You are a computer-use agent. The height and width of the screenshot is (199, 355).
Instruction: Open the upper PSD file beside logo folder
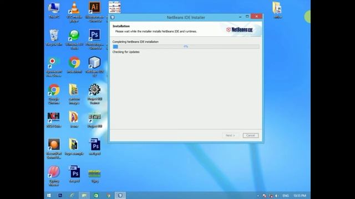tap(95, 147)
